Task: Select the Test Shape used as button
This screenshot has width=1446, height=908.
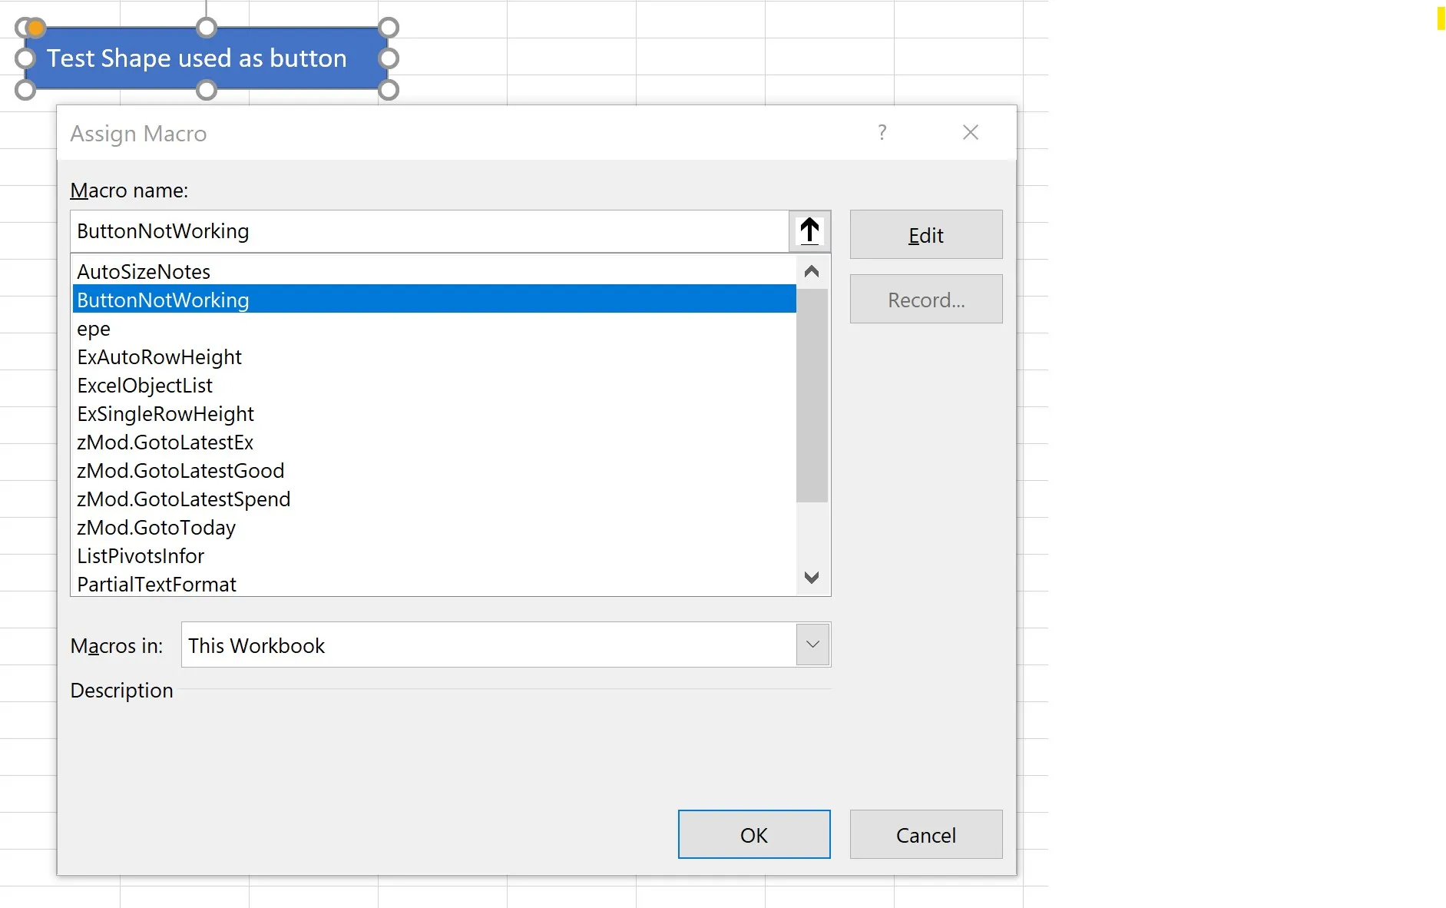Action: [197, 59]
